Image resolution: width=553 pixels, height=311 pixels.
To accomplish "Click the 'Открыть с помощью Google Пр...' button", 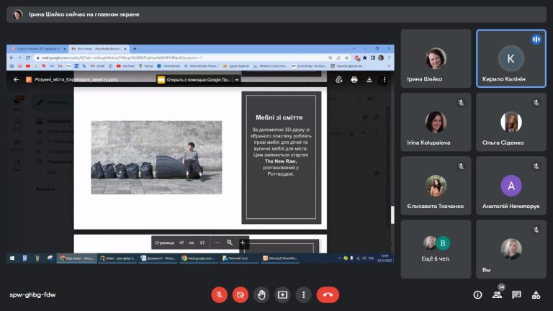I will click(194, 80).
